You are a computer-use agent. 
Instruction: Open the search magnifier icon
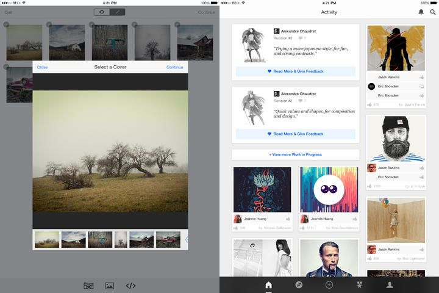[x=432, y=12]
